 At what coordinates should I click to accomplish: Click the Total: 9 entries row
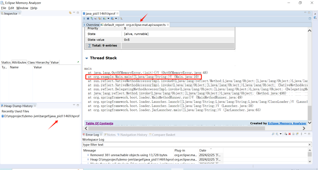click(160, 46)
